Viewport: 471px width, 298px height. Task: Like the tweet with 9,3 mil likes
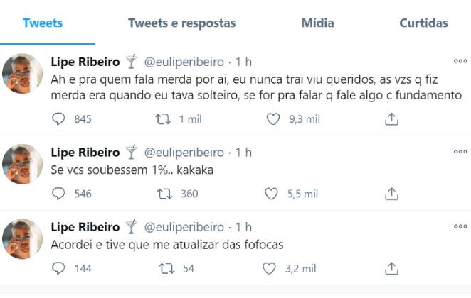[272, 119]
